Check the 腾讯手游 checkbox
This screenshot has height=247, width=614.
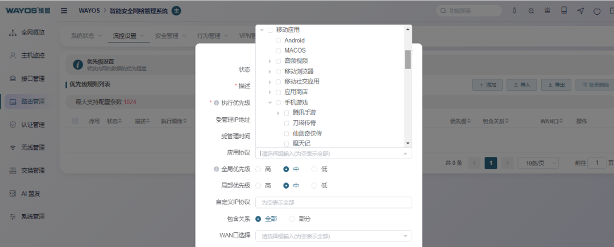pyautogui.click(x=286, y=113)
